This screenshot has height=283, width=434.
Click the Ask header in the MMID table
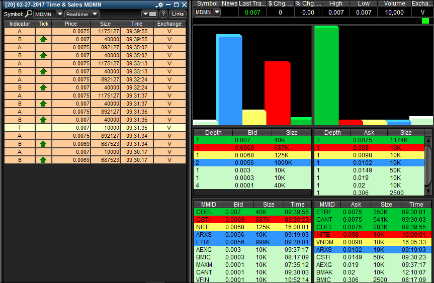tap(356, 205)
